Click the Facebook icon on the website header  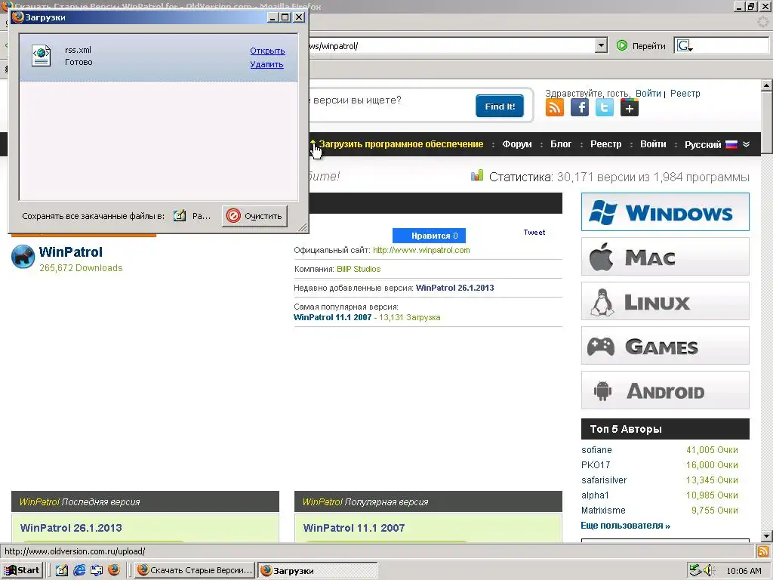point(580,107)
